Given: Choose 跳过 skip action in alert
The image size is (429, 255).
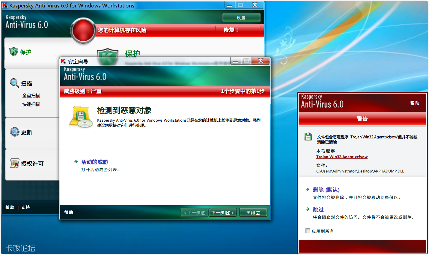Looking at the screenshot, I should (318, 210).
